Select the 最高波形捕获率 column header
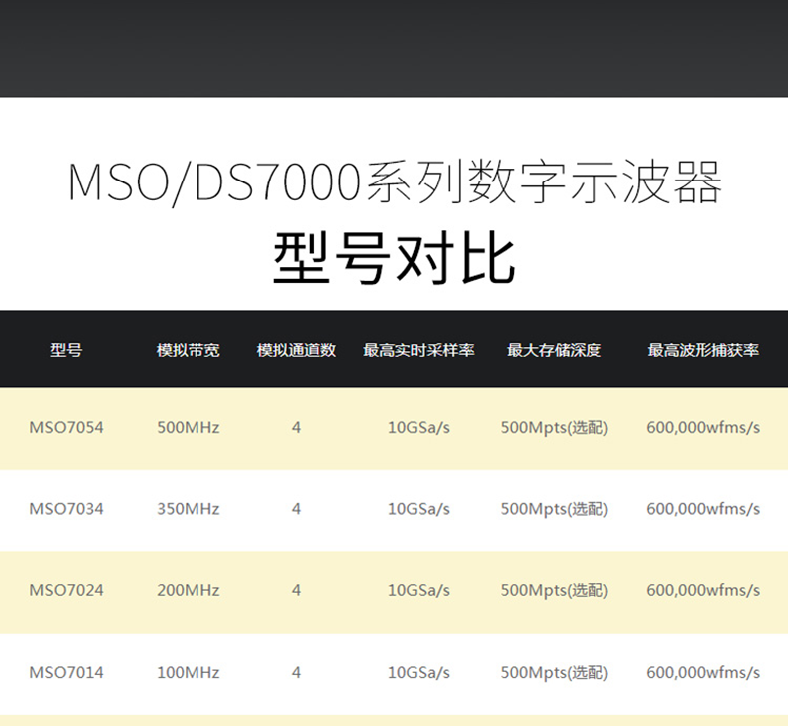Viewport: 788px width, 726px height. tap(703, 350)
